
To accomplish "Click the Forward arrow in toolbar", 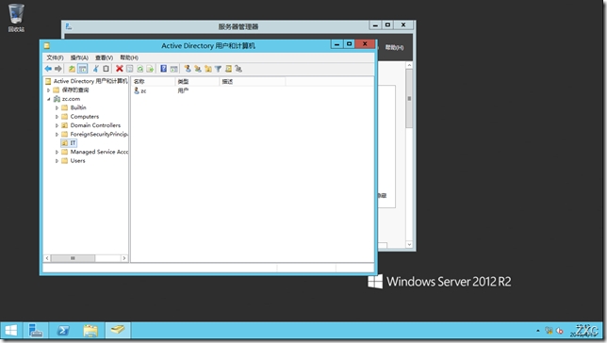I will pyautogui.click(x=58, y=69).
